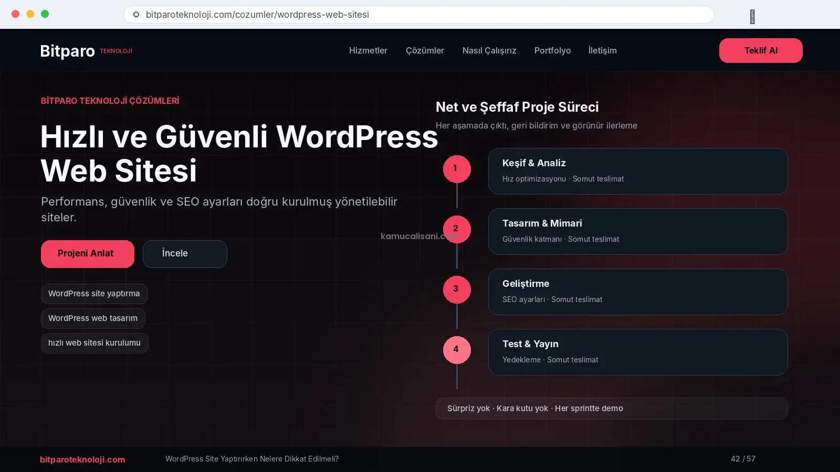
Task: Click 'WordPress Site Yaptırırken Nelere Dikkat Edilmeli?' text
Action: (x=252, y=459)
